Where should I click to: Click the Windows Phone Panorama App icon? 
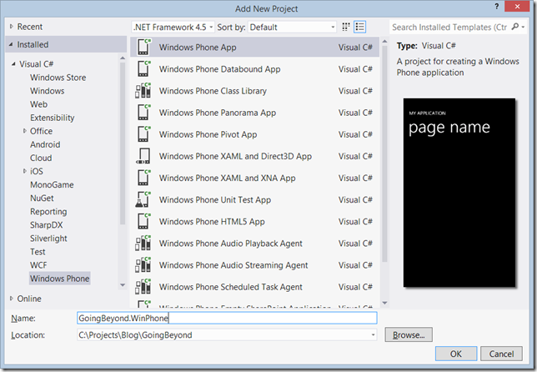click(x=143, y=113)
